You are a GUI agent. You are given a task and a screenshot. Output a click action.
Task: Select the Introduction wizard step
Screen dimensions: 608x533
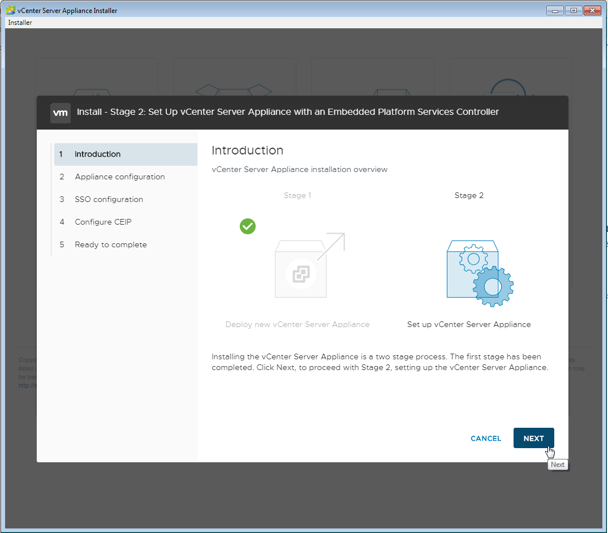point(97,154)
